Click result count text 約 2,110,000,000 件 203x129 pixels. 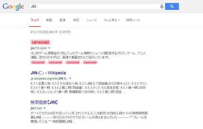pyautogui.click(x=51, y=32)
